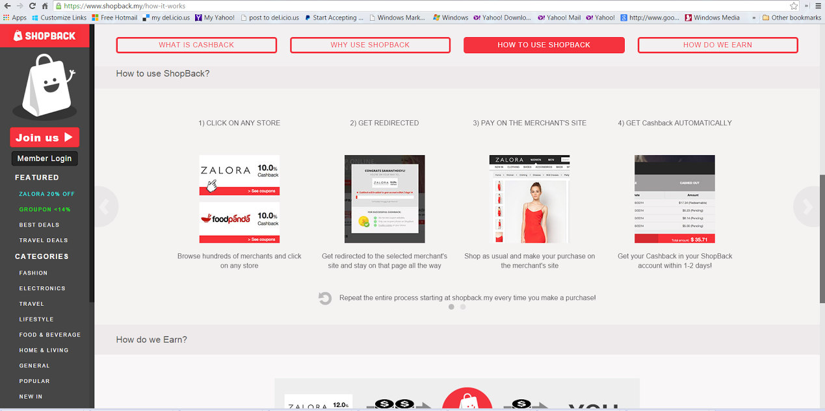Open the General category
Viewport: 825px width, 411px height.
[34, 366]
